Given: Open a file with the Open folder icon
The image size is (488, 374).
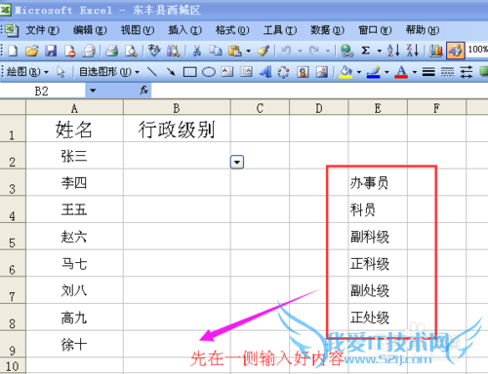Looking at the screenshot, I should [32, 51].
